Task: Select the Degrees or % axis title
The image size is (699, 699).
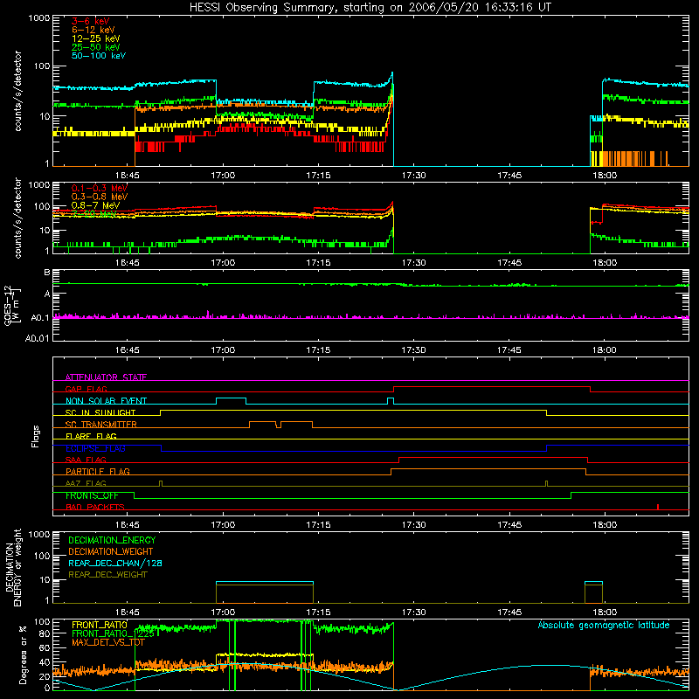Action: (x=23, y=655)
